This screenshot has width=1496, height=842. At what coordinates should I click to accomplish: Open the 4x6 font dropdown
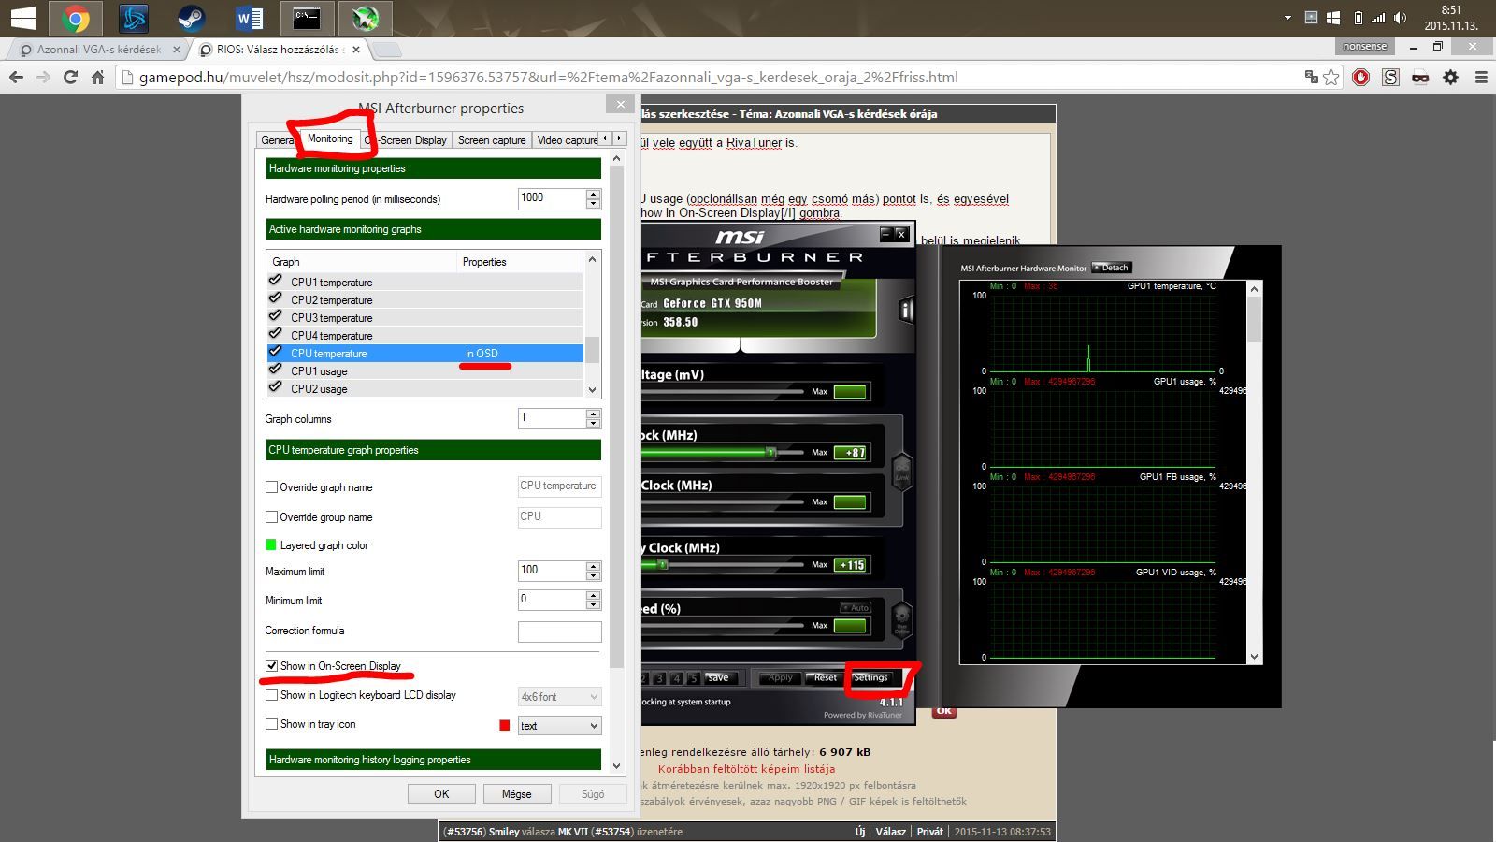tap(559, 697)
